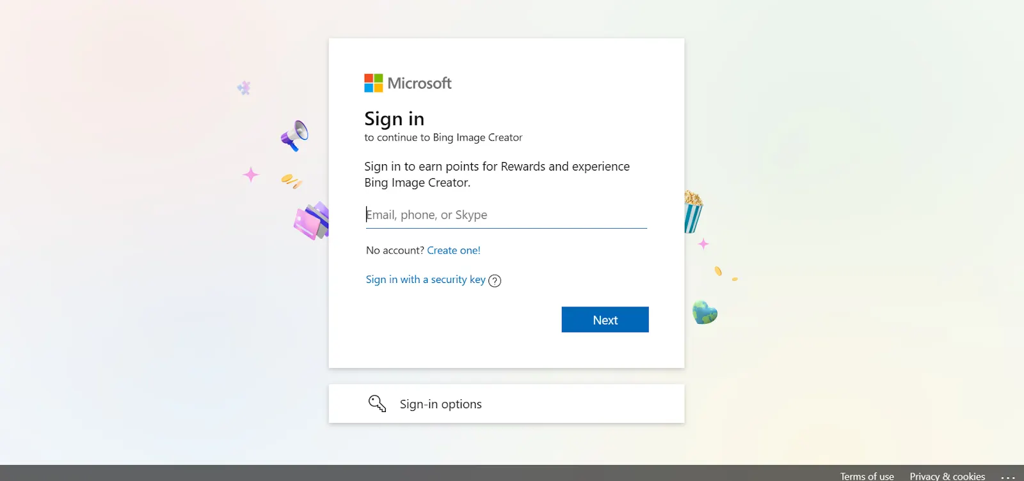Open the Privacy & cookies link
1024x481 pixels.
(x=947, y=477)
